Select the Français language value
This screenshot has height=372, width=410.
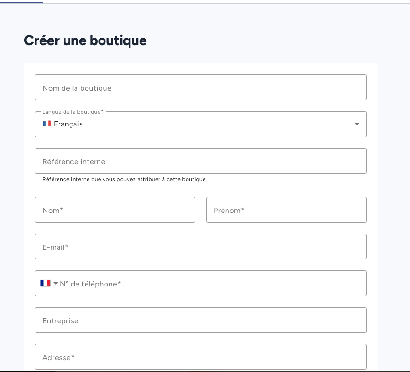[x=68, y=124]
